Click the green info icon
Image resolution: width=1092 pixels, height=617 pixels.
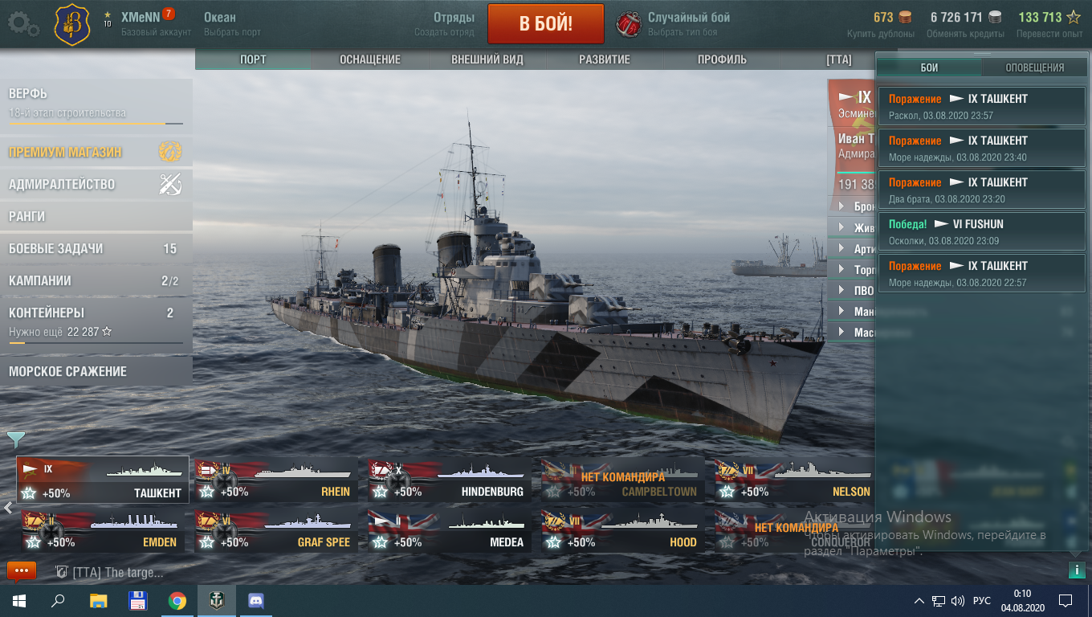pyautogui.click(x=1076, y=570)
